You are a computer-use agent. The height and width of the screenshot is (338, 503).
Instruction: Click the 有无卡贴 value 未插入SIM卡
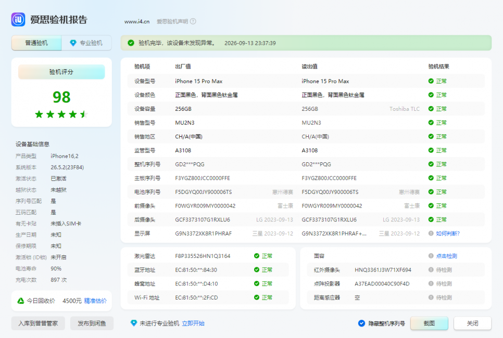[x=66, y=224]
